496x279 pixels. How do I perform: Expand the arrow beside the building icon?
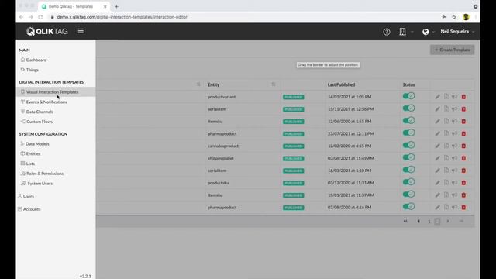412,32
